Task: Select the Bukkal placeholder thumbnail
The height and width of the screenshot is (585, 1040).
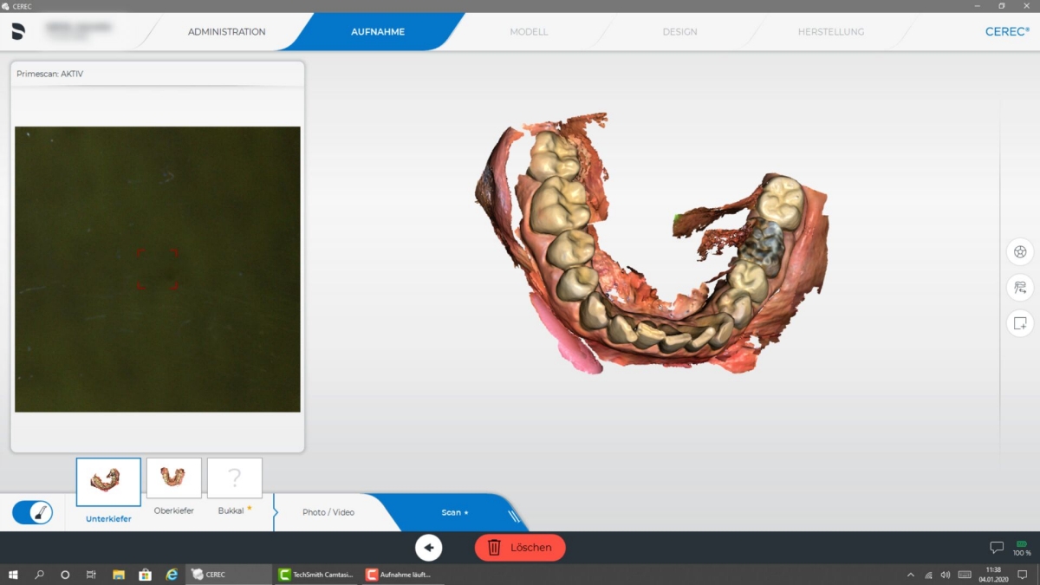Action: pos(234,478)
